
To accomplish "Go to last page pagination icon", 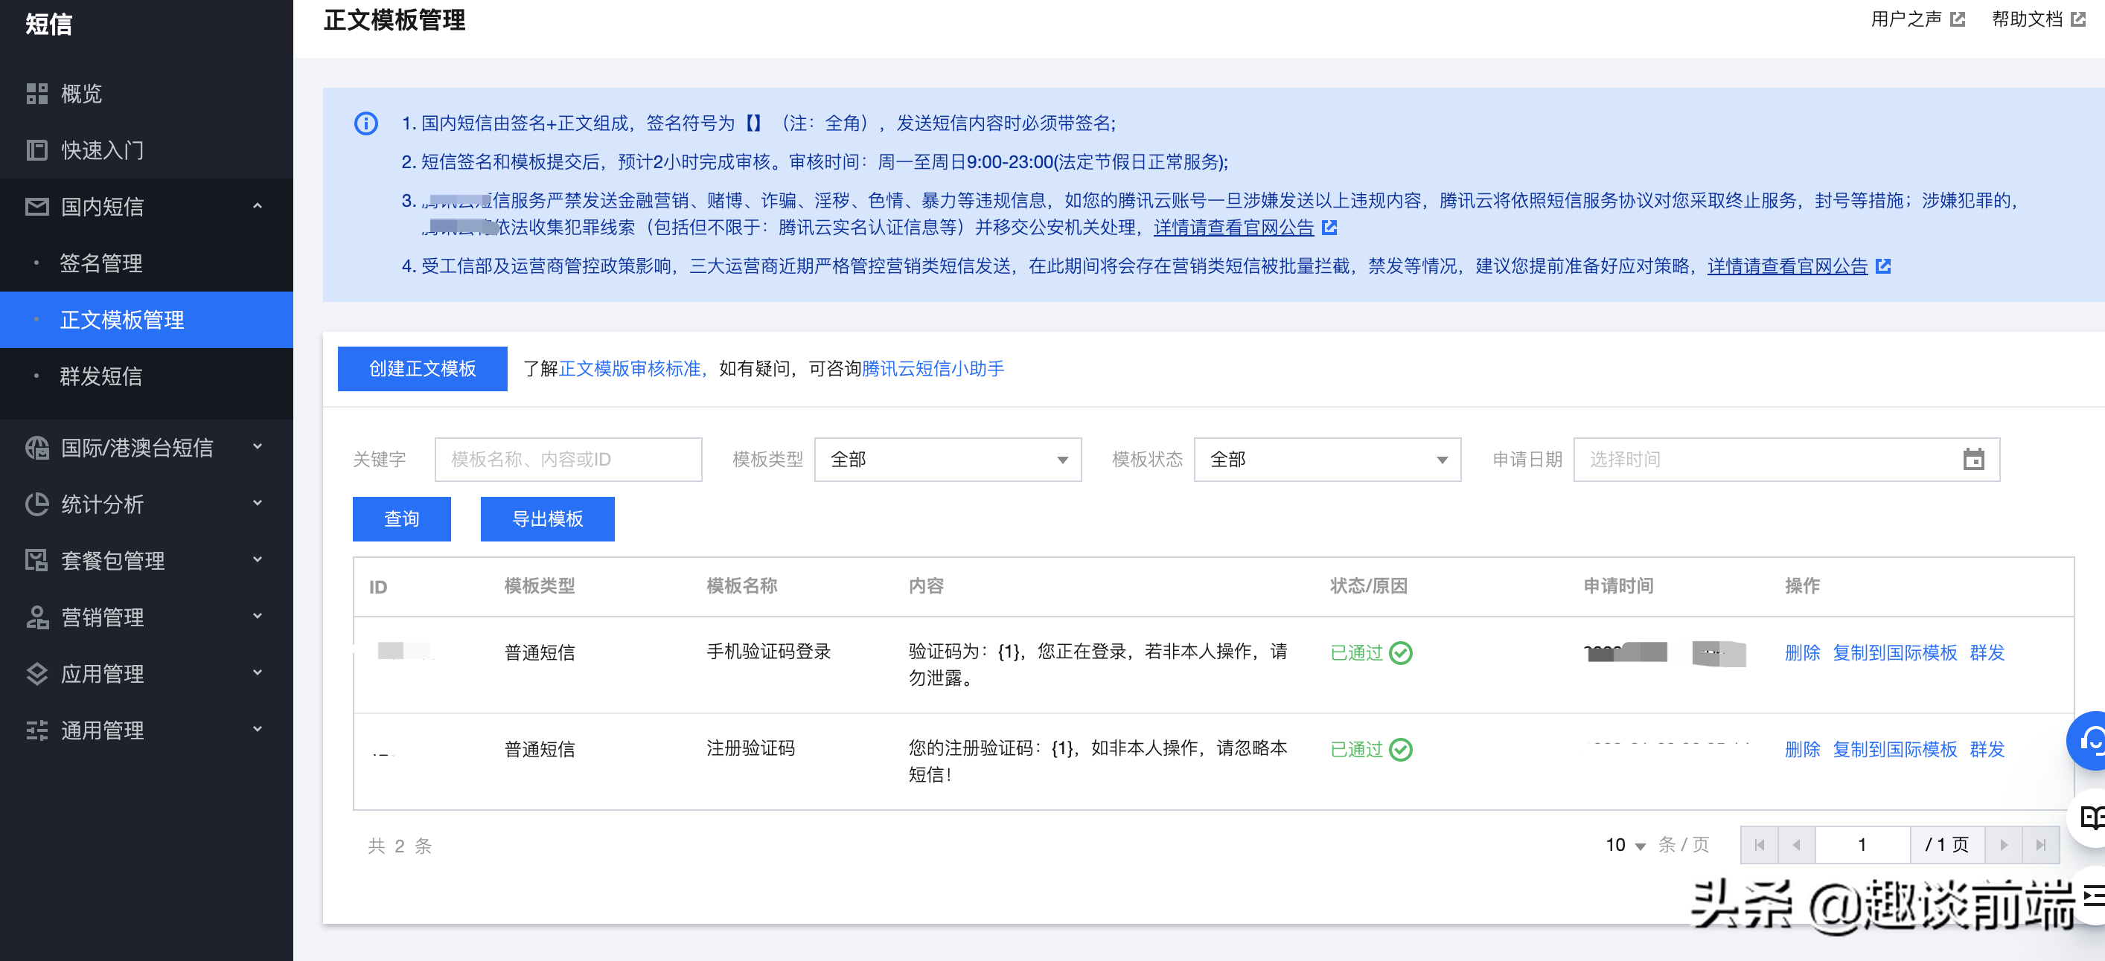I will pyautogui.click(x=2040, y=845).
